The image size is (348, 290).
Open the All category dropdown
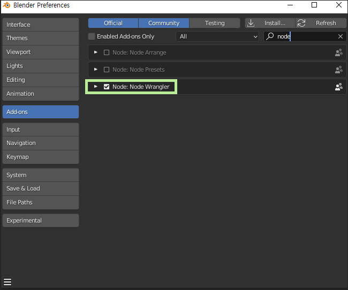click(217, 36)
